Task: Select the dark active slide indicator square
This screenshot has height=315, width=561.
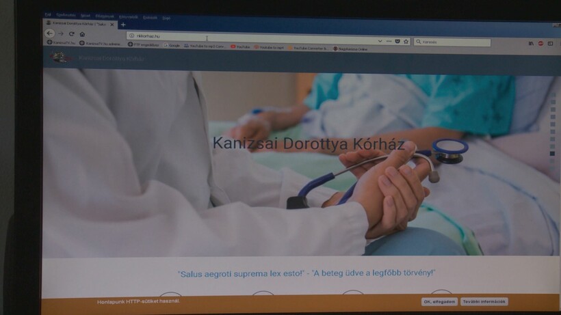Action: coord(552,154)
